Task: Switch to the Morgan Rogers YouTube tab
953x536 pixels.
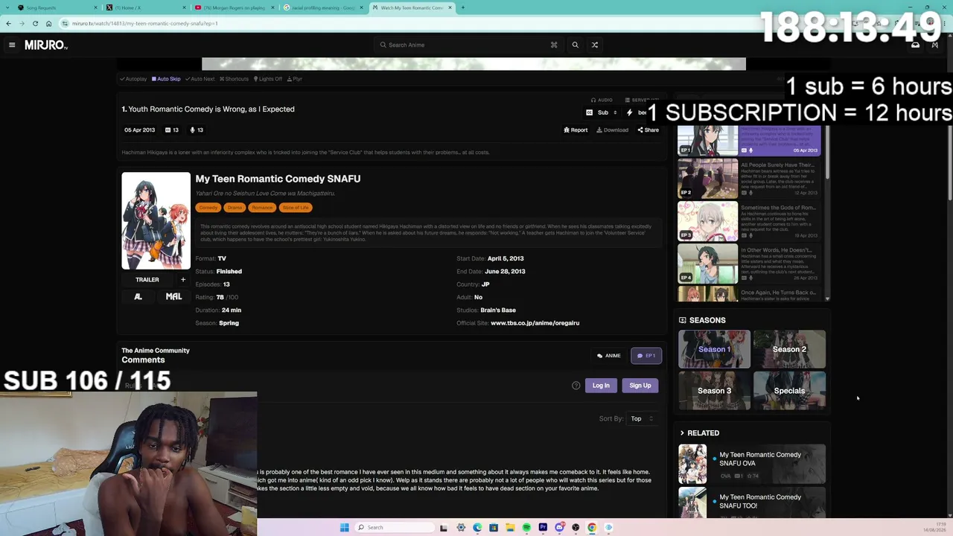Action: [235, 7]
